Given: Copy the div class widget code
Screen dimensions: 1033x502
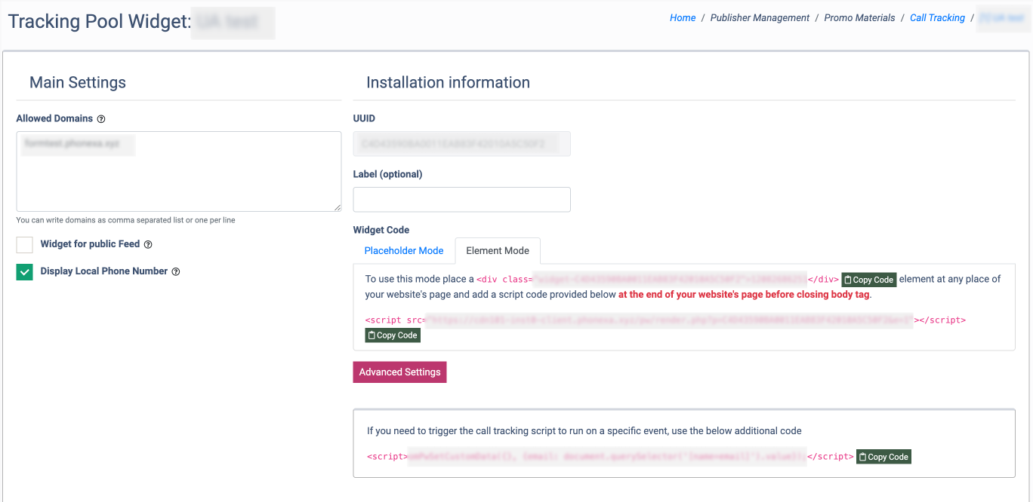Looking at the screenshot, I should [868, 280].
